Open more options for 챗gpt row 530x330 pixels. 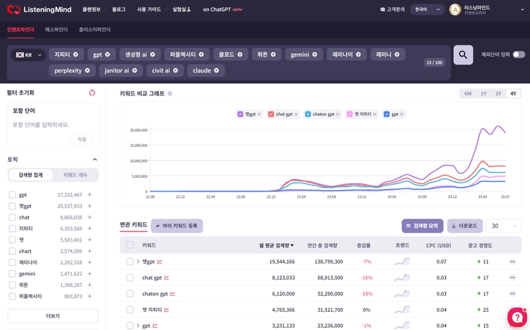click(x=513, y=261)
